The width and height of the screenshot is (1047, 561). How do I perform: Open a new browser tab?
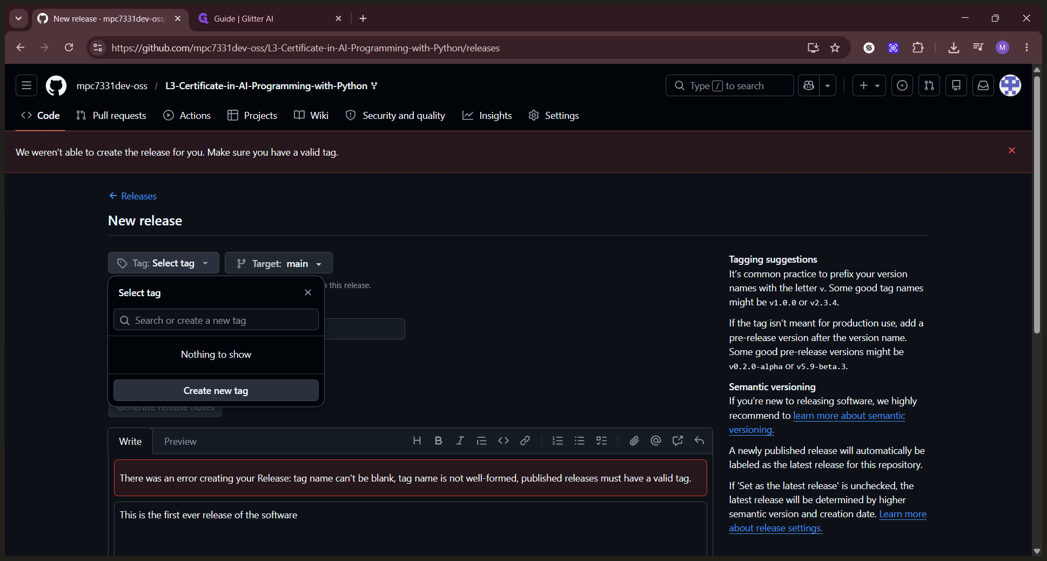[x=363, y=18]
